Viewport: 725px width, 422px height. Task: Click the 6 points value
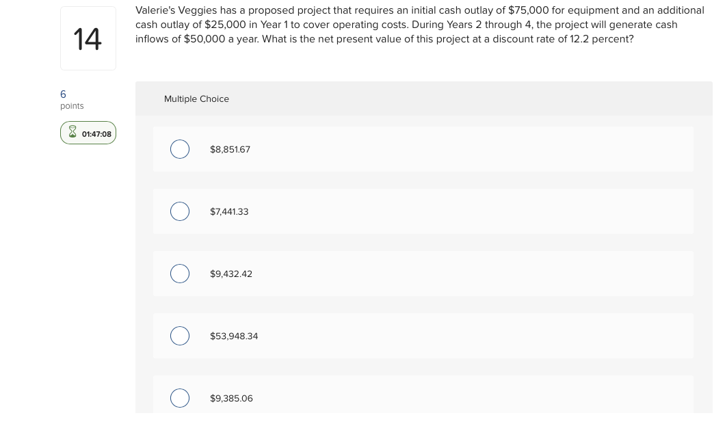63,94
